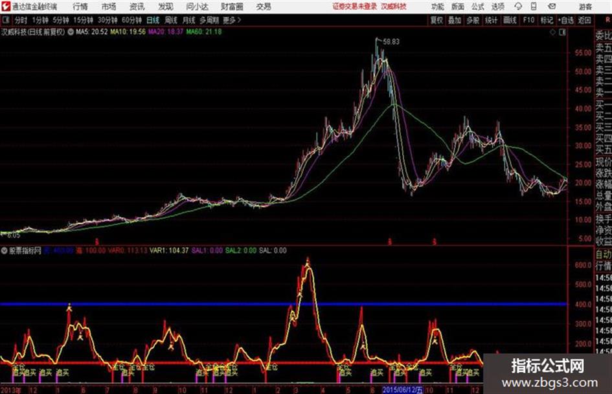Open the customer service headset icon

pos(518,6)
